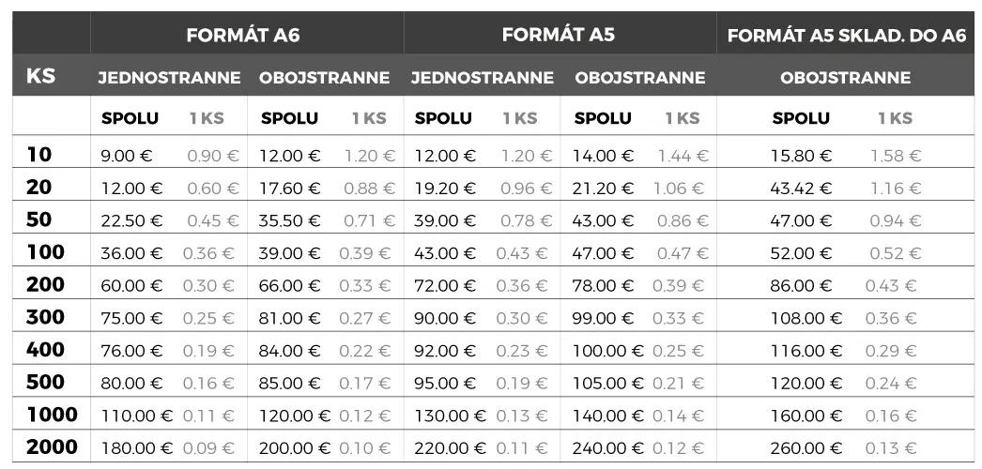Viewport: 982px width, 469px height.
Task: Select the 22.50 € price cell
Action: point(131,220)
